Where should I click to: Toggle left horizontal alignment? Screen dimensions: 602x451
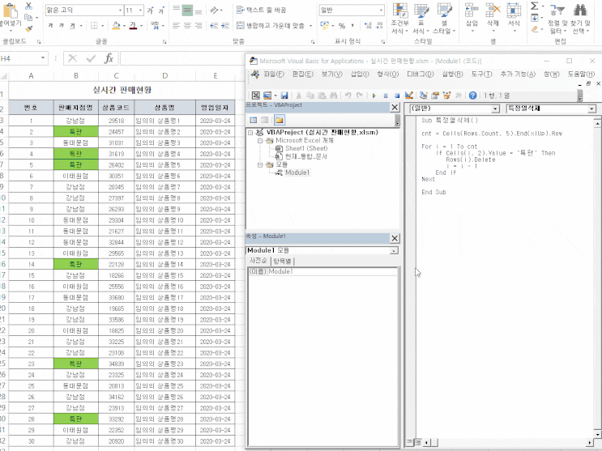tap(176, 26)
